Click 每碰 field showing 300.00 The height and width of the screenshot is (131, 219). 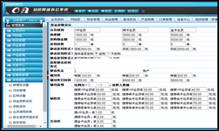point(184,76)
